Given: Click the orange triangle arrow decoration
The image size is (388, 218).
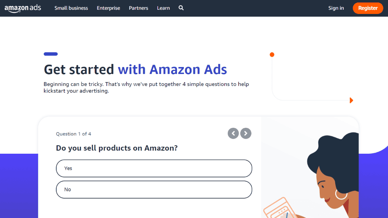Looking at the screenshot, I should tap(351, 100).
